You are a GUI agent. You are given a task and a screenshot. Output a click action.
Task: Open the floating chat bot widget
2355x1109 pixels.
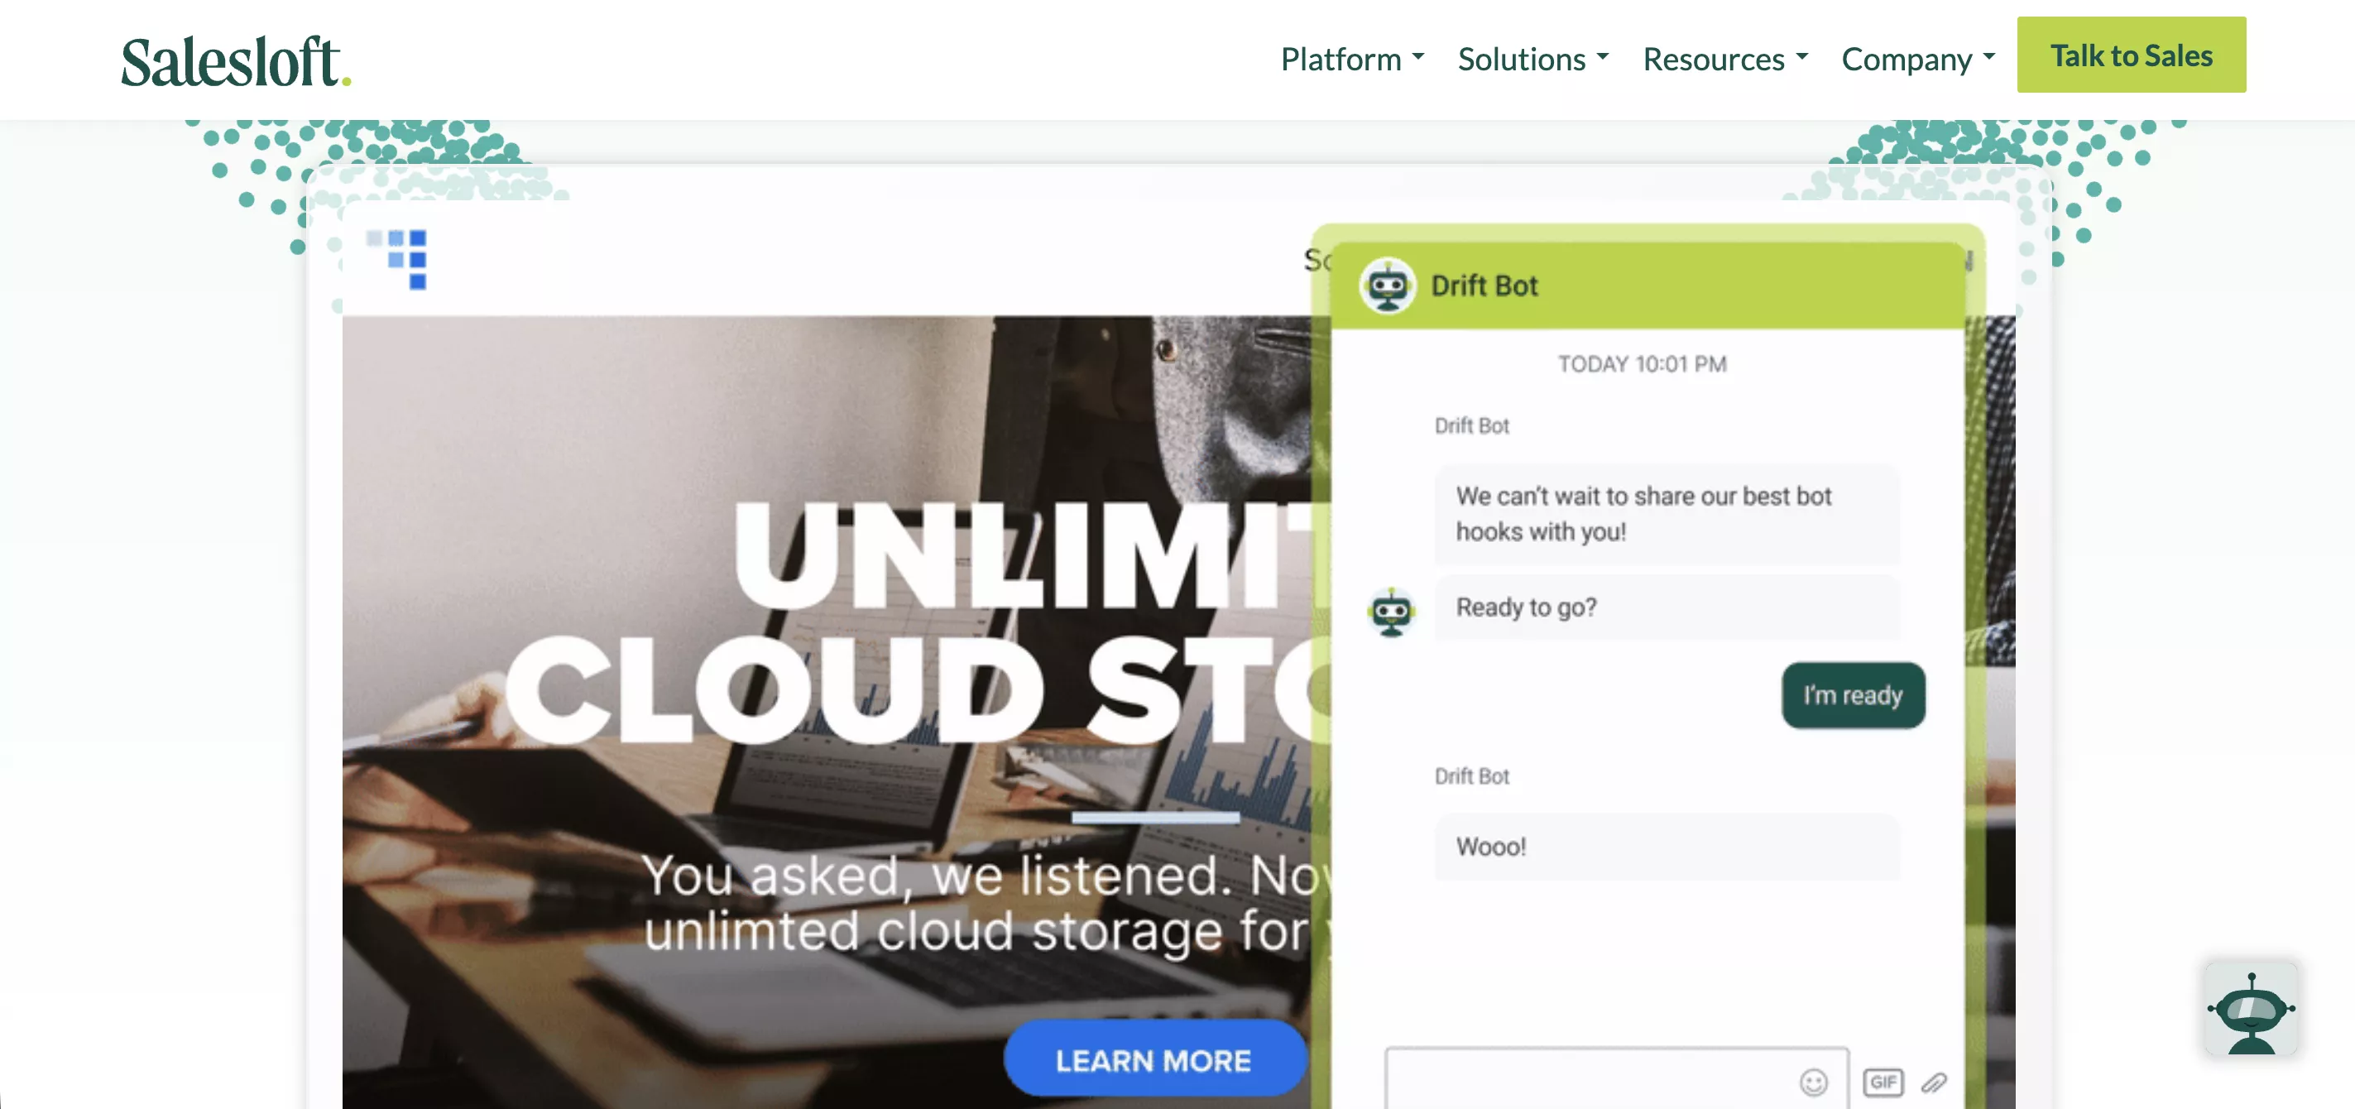(x=2250, y=1010)
